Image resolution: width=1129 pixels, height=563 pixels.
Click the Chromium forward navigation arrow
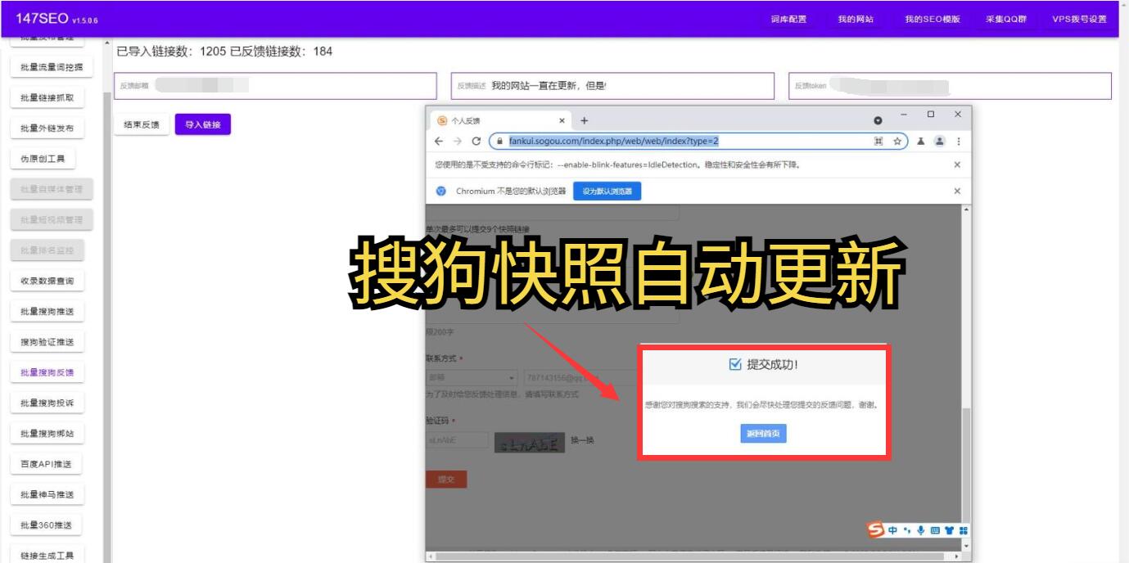pos(457,141)
